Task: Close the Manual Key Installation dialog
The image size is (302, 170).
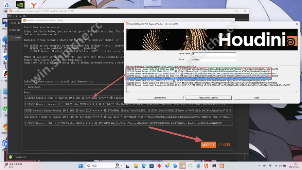Action: [231, 20]
